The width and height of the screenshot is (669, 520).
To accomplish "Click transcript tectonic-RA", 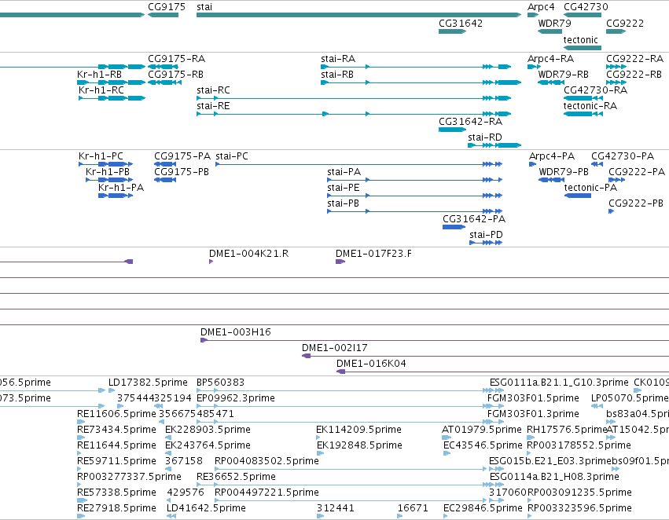I will (583, 114).
